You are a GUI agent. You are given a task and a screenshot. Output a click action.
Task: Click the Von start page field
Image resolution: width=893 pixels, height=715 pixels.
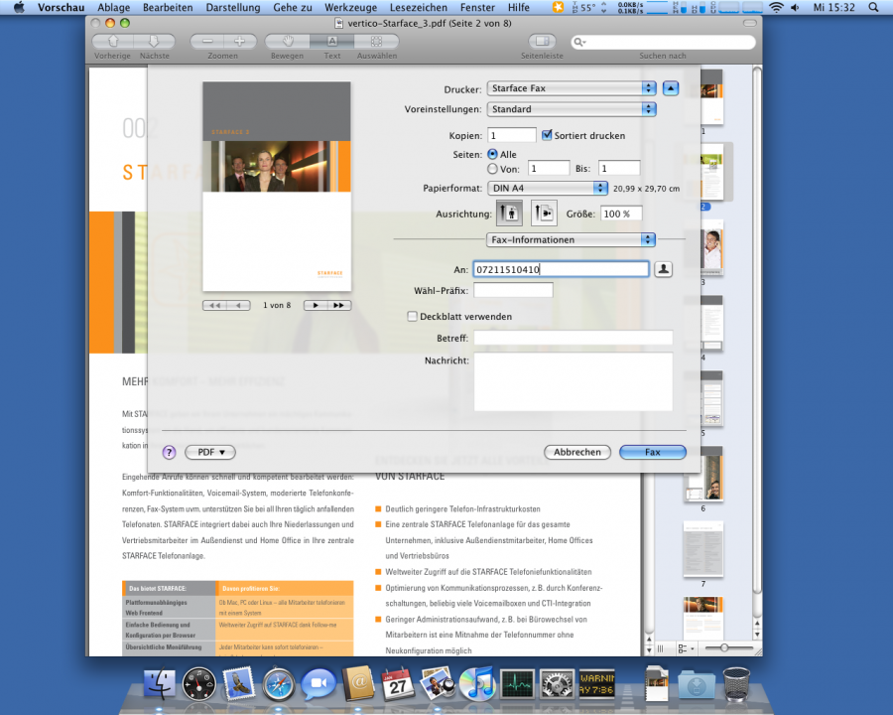pyautogui.click(x=549, y=168)
